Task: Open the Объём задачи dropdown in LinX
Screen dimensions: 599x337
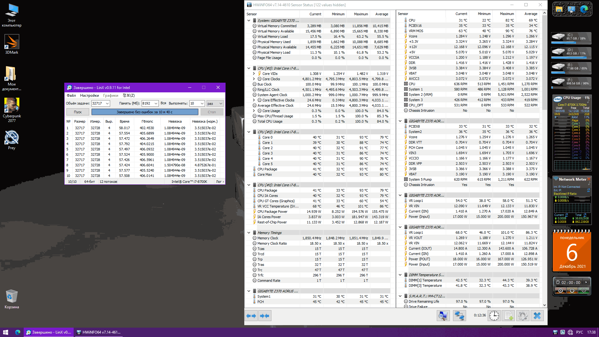Action: coord(107,104)
